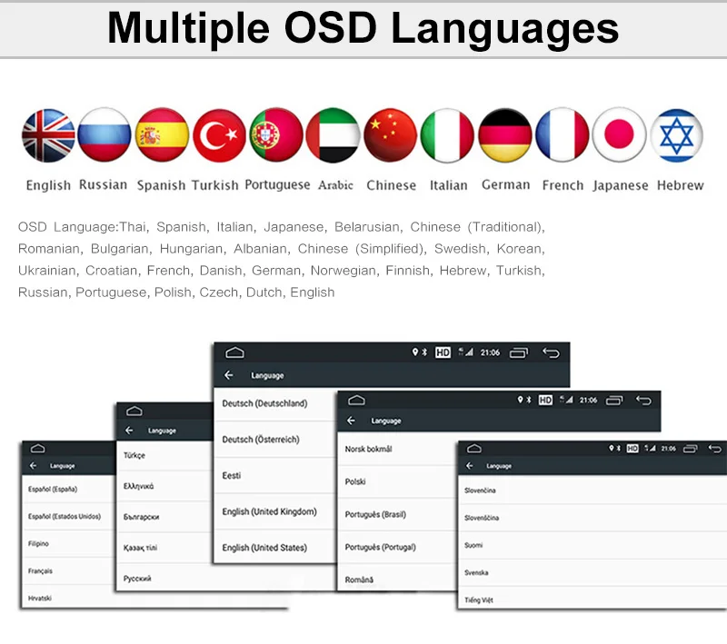This screenshot has width=727, height=644.
Task: Choose the Spanish flag icon
Action: click(x=162, y=134)
